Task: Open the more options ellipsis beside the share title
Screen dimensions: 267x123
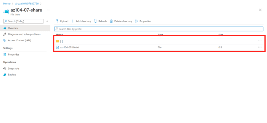Action: tap(48, 10)
